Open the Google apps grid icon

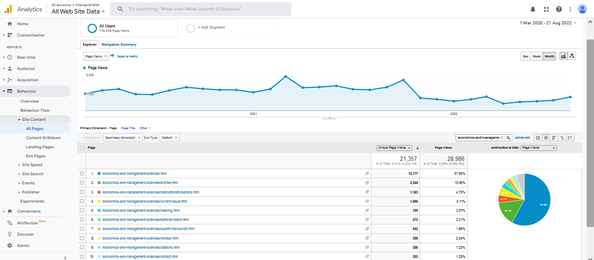(x=546, y=9)
